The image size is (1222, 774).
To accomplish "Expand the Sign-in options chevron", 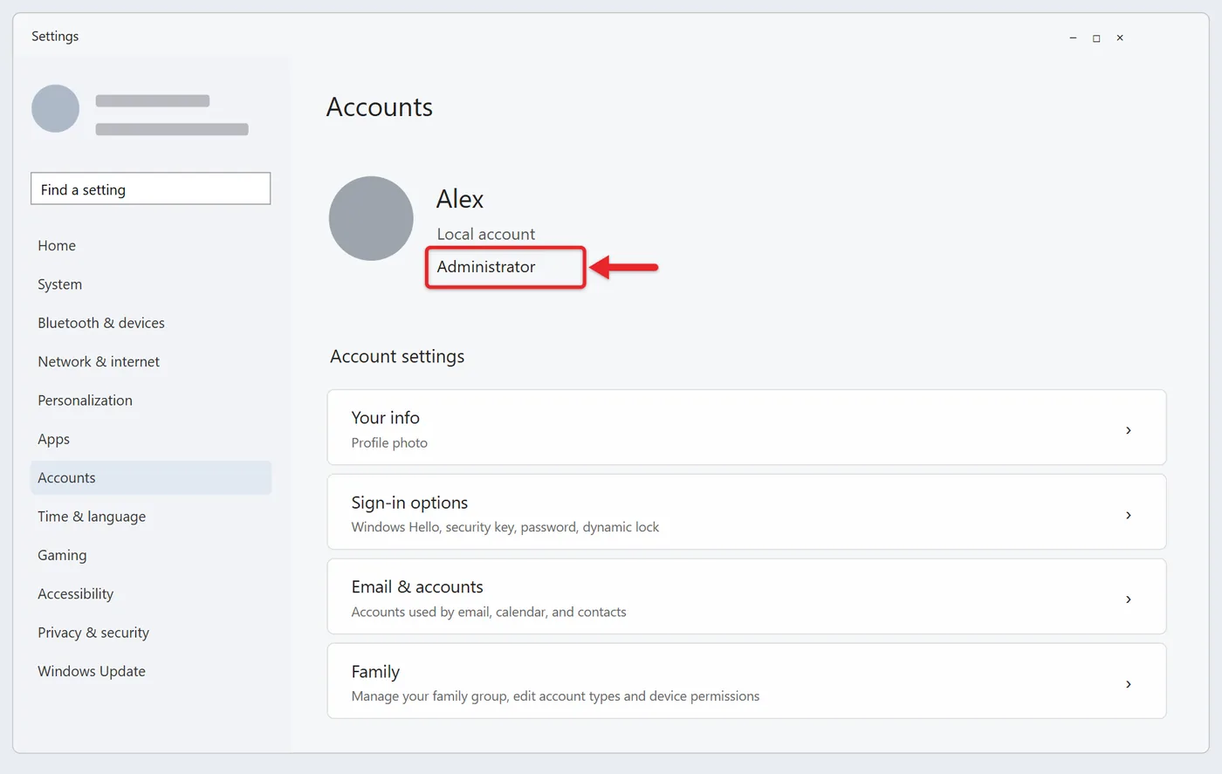I will click(x=1129, y=515).
